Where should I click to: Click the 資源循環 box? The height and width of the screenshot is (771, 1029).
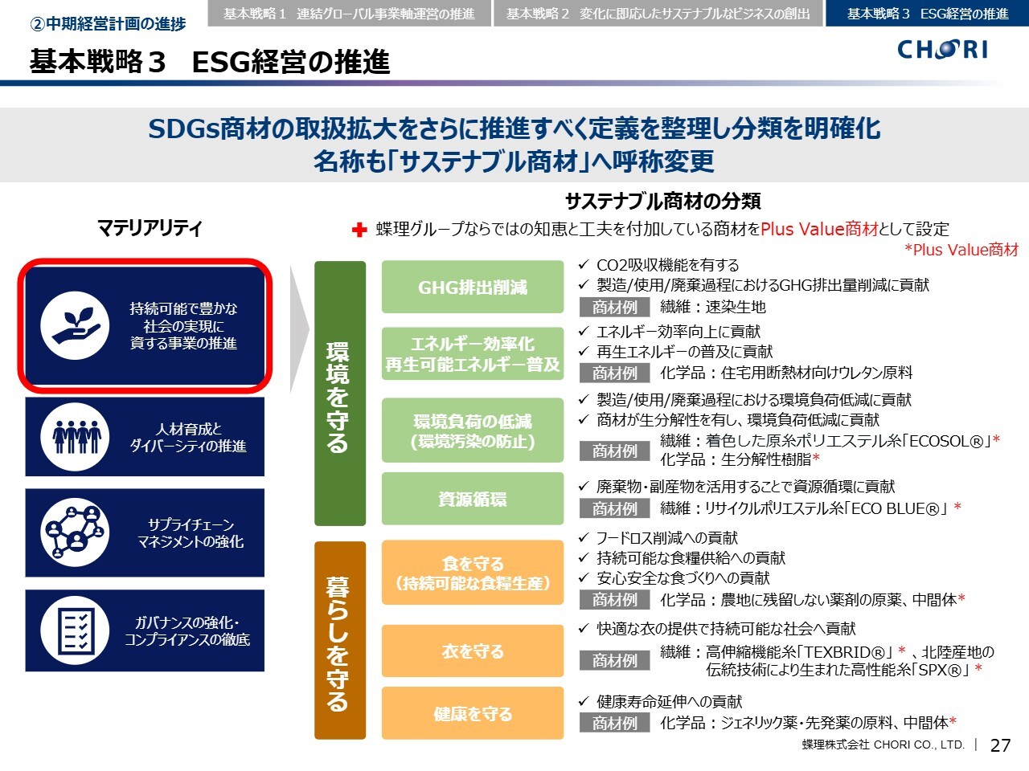[x=473, y=499]
